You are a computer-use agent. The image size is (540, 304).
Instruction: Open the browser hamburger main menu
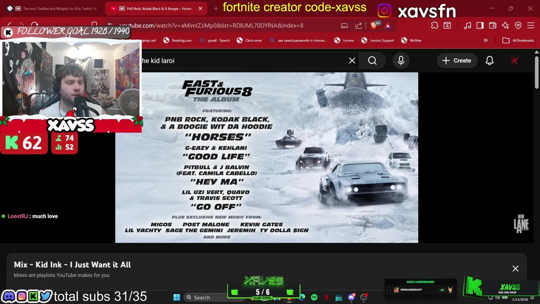point(531,25)
